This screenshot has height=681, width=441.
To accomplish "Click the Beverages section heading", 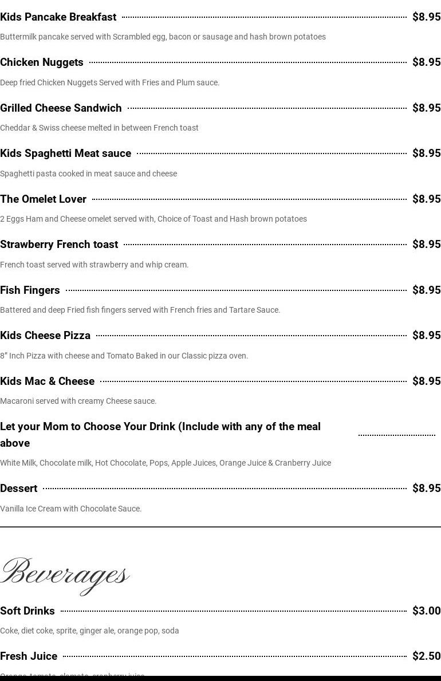I will [x=65, y=574].
